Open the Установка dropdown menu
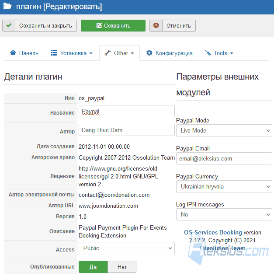 click(x=71, y=53)
